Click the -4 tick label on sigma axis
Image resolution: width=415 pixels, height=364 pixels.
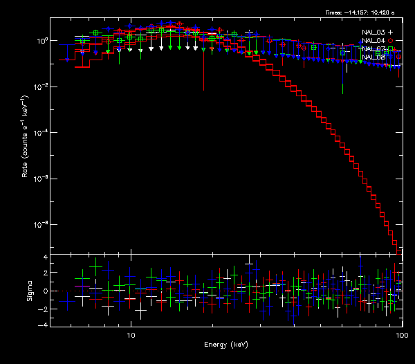pos(42,325)
